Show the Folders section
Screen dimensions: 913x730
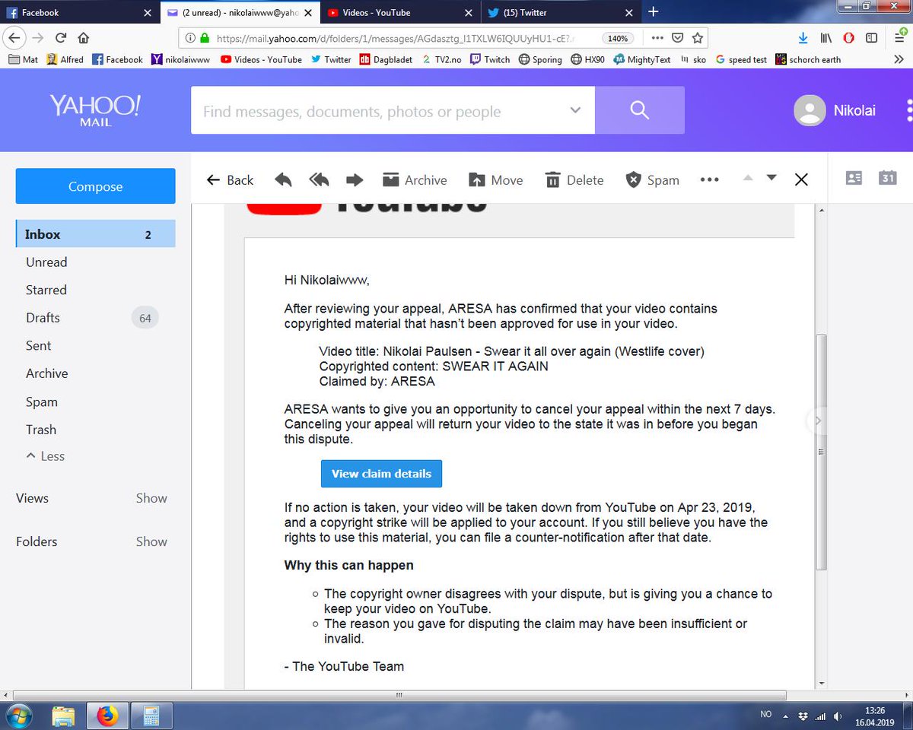coord(151,541)
